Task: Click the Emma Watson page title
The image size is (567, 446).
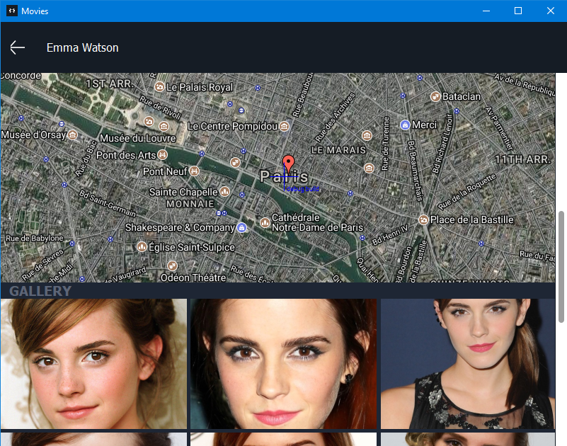Action: coord(82,47)
